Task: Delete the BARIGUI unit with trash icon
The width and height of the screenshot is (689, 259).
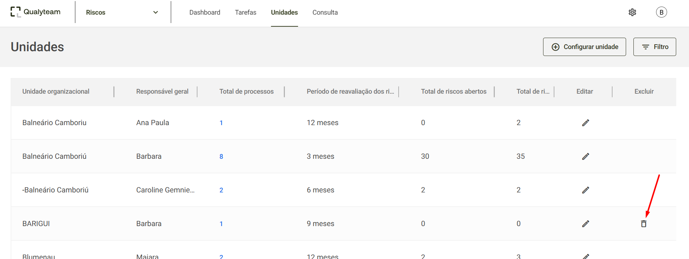Action: click(644, 224)
